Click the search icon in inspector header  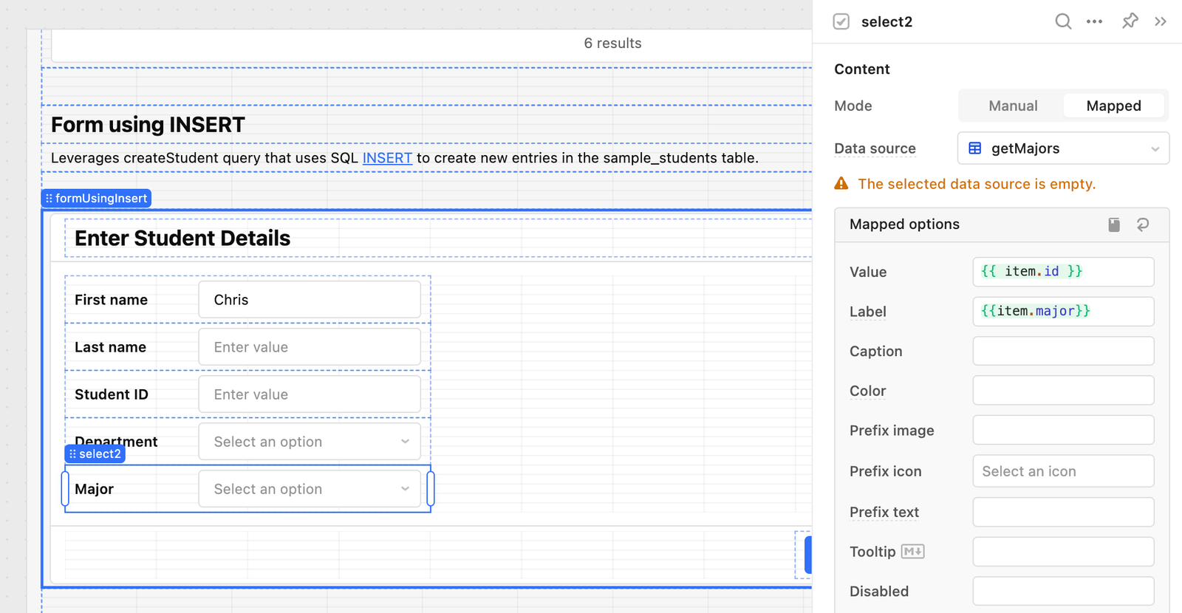(x=1062, y=21)
